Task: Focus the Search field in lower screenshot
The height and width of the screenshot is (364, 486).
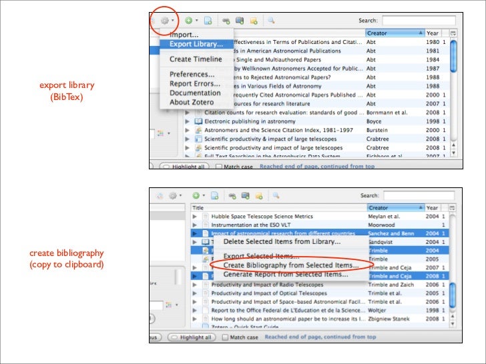Action: tap(419, 195)
